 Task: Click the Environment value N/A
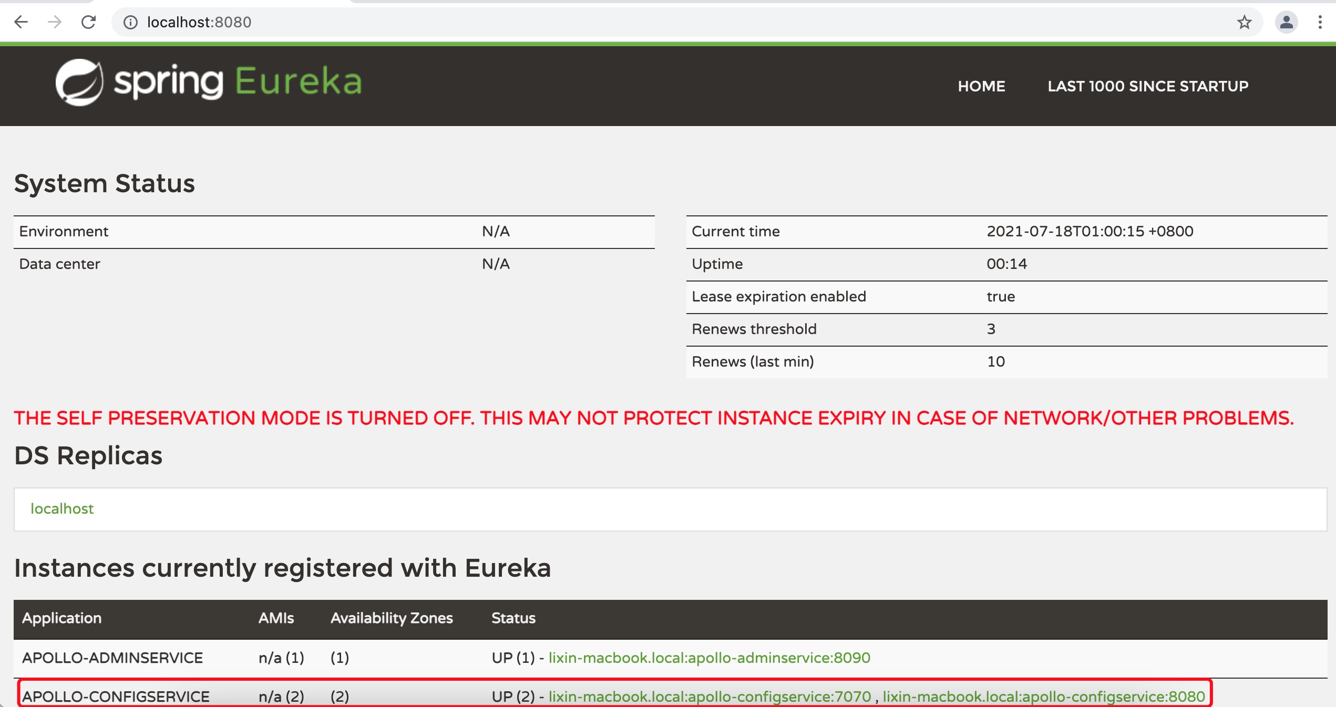click(x=496, y=231)
